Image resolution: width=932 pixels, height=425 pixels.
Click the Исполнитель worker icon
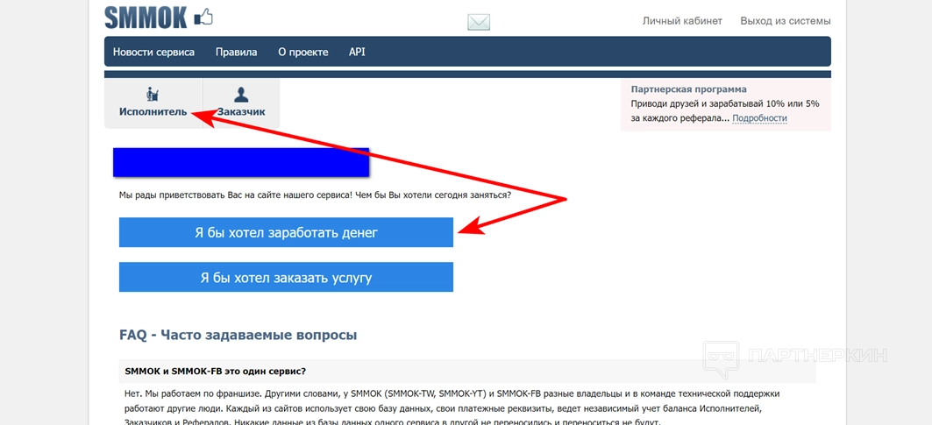153,94
